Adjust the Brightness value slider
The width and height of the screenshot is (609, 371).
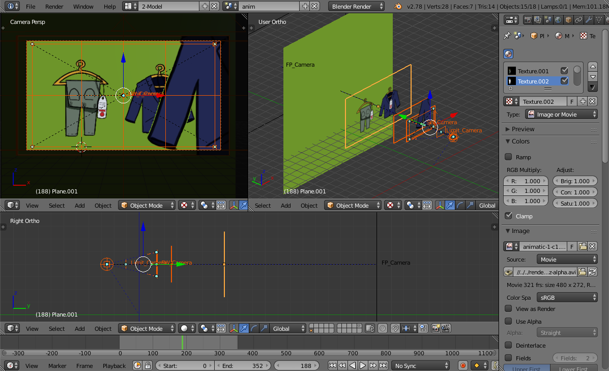(x=575, y=181)
